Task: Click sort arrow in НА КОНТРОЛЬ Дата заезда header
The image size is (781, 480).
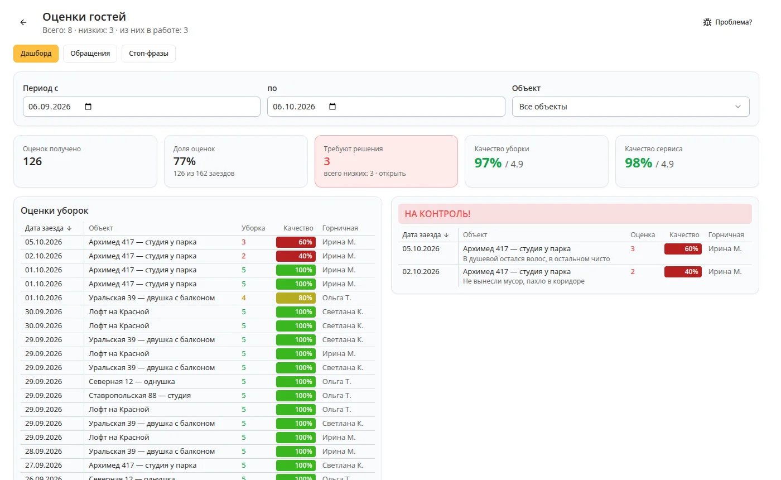Action: pos(446,235)
